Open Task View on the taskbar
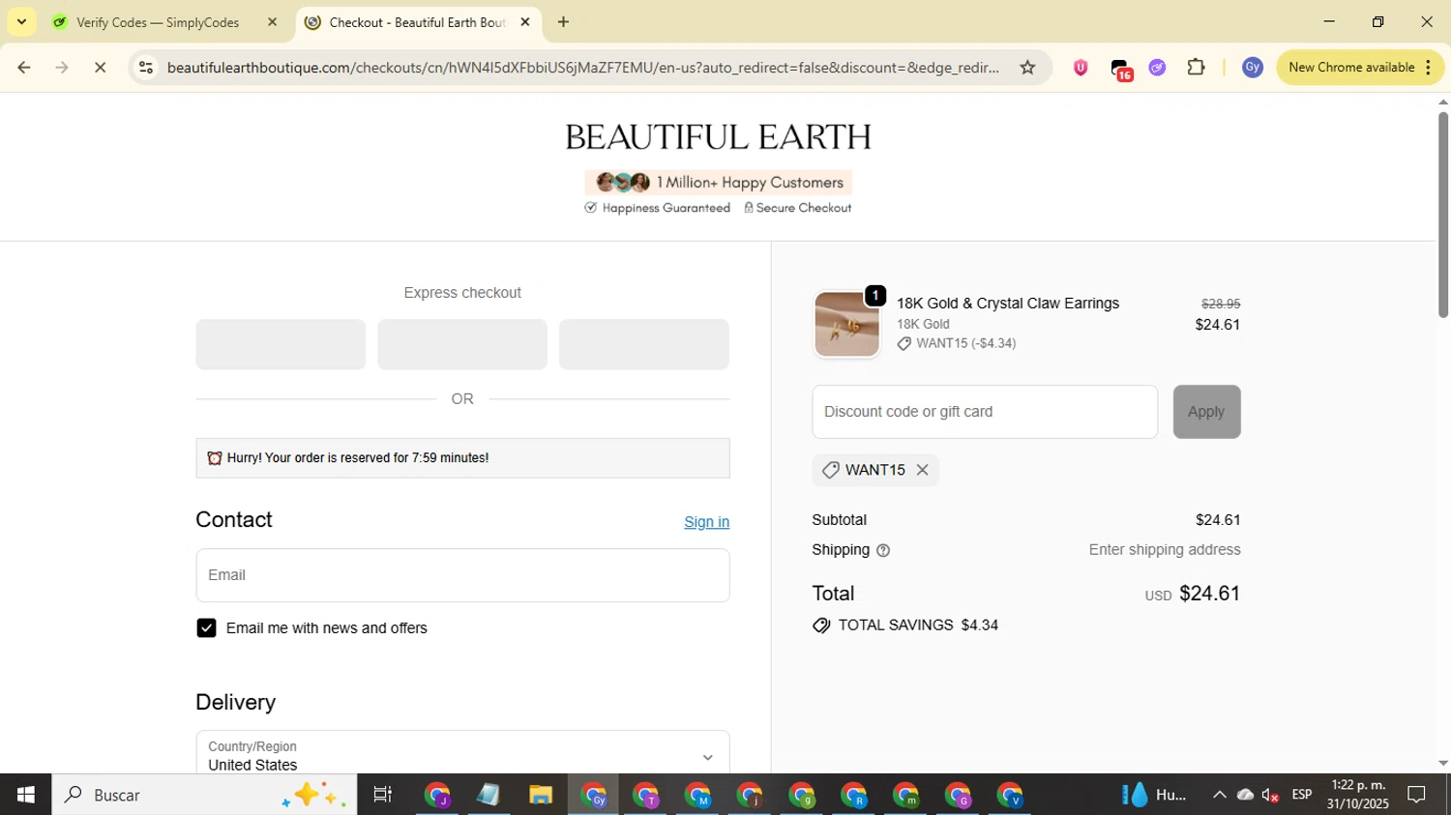 click(383, 795)
